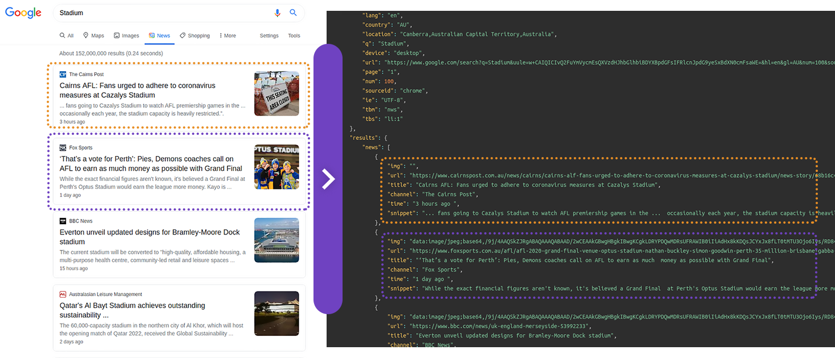Open search Tools
Screen dimensions: 835x358
tap(294, 35)
